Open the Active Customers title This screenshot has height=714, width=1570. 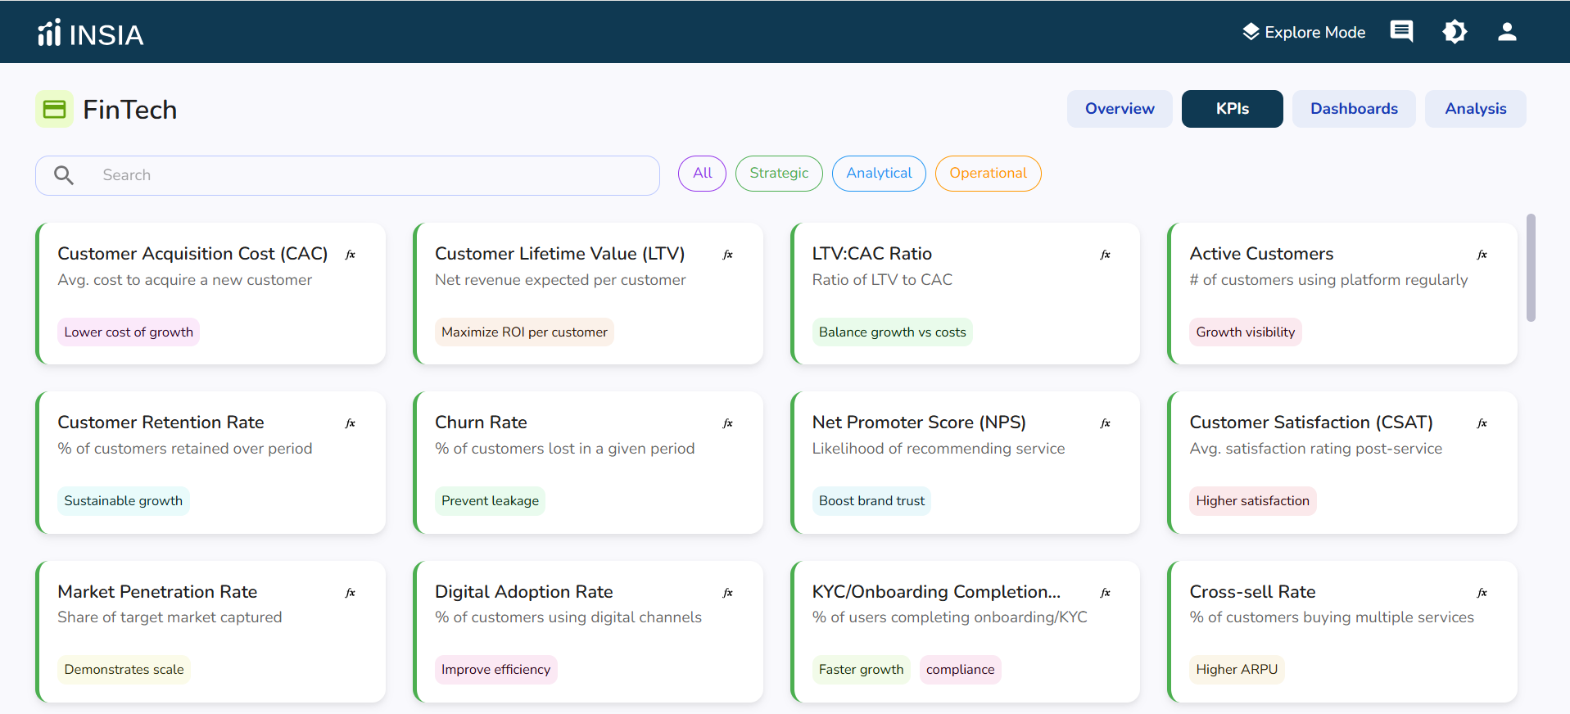tap(1261, 254)
